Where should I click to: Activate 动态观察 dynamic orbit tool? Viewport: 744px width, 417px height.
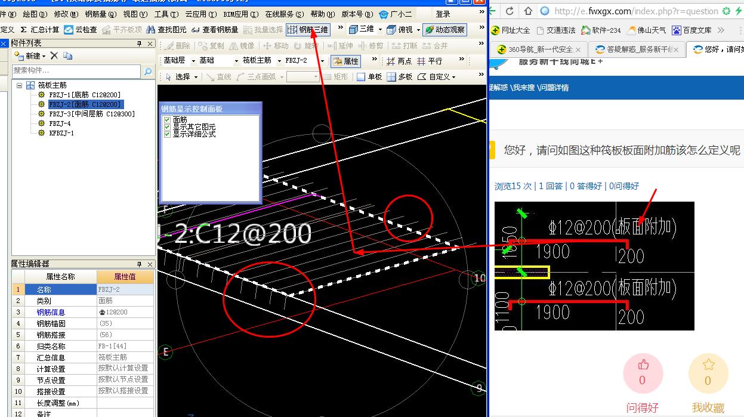click(x=444, y=29)
